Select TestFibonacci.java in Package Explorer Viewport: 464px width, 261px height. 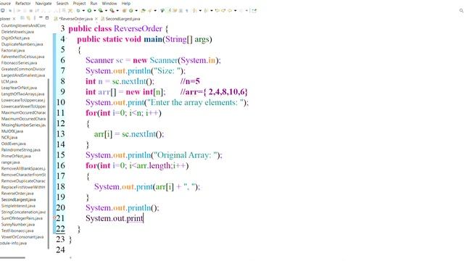[17, 231]
